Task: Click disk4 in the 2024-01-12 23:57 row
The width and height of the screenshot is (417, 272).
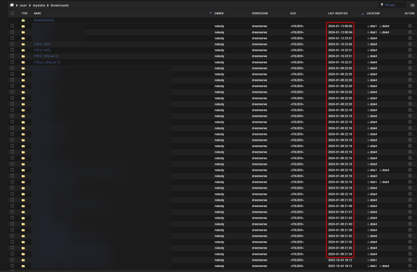Action: (x=373, y=38)
